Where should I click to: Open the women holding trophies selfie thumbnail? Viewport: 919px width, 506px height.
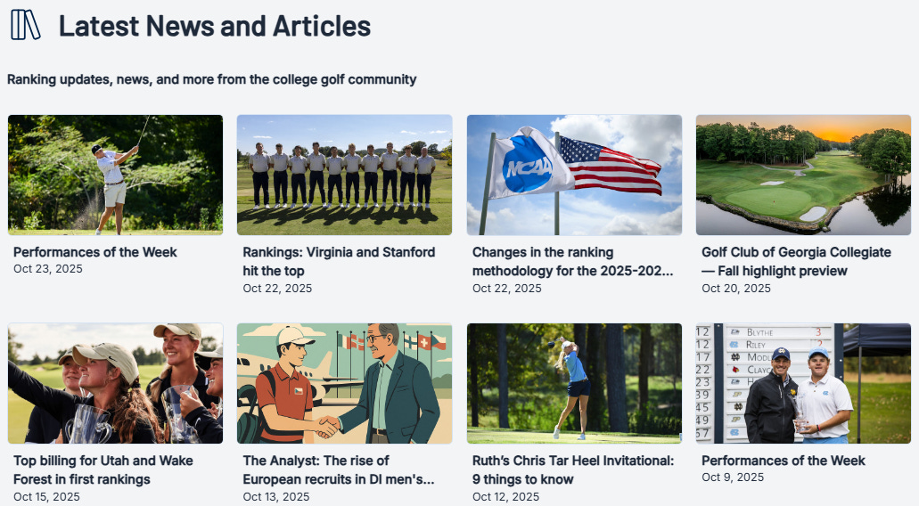coord(116,384)
